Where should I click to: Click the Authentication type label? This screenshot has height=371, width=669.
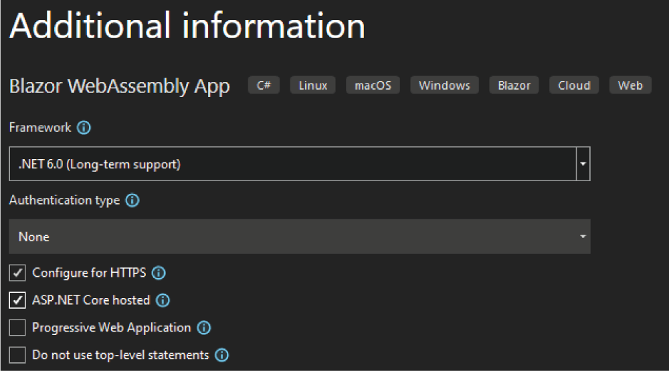point(64,201)
